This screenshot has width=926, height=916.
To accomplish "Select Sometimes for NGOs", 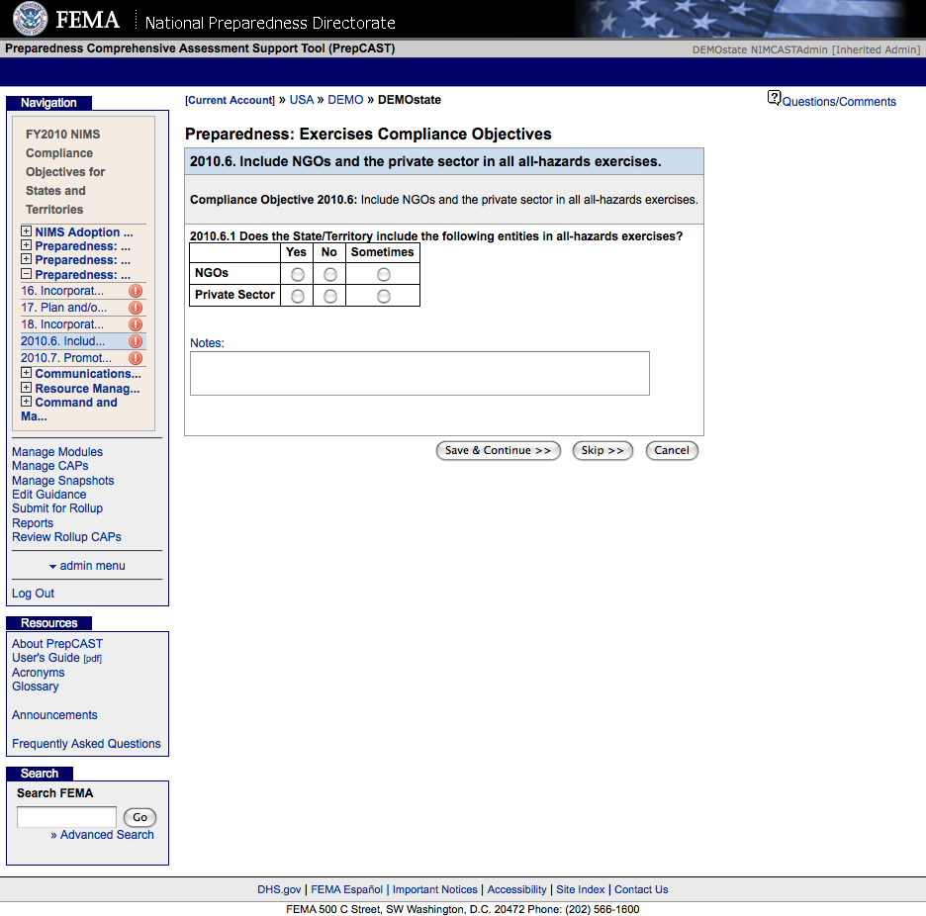I will coord(384,275).
